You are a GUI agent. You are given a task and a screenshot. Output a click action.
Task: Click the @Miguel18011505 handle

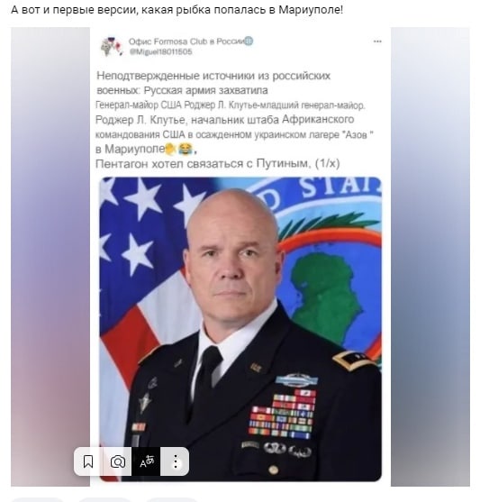point(160,52)
